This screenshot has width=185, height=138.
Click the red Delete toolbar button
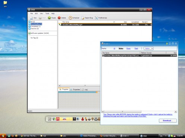62,18
